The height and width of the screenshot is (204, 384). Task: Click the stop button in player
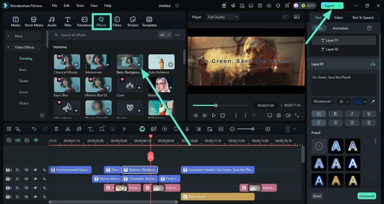point(223,115)
